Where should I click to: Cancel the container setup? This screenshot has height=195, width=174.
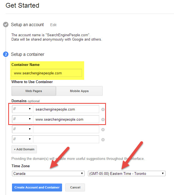75,187
